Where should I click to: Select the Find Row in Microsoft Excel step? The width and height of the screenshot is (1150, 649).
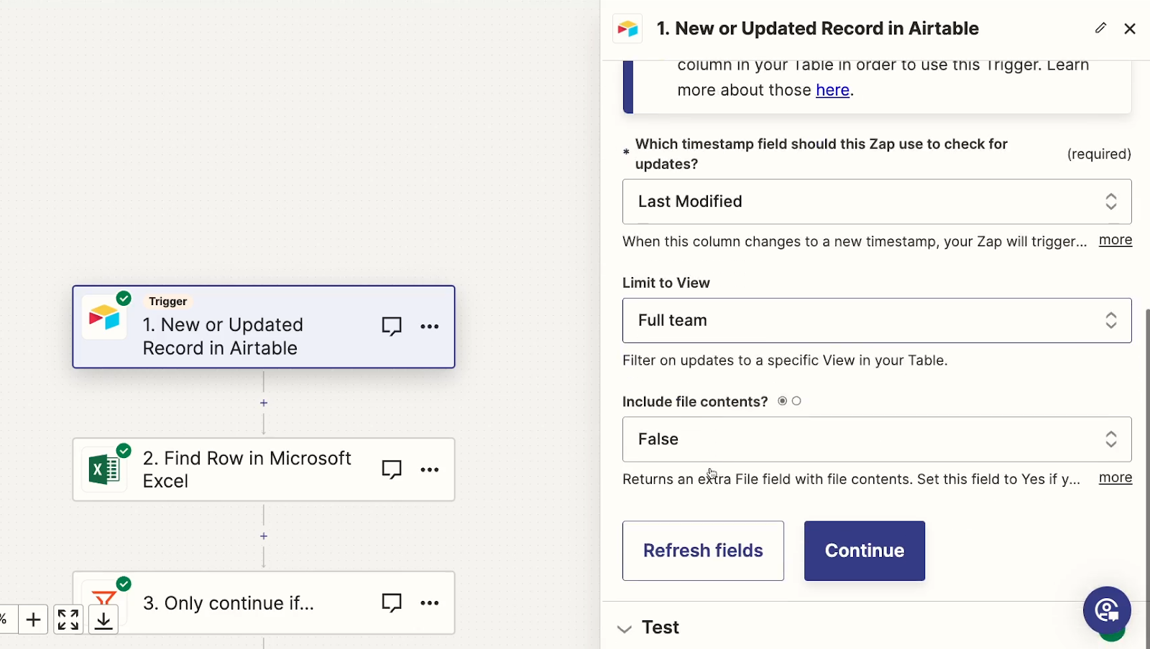[264, 470]
